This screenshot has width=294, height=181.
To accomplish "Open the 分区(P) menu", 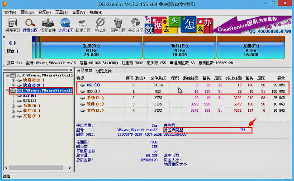I will (x=44, y=12).
